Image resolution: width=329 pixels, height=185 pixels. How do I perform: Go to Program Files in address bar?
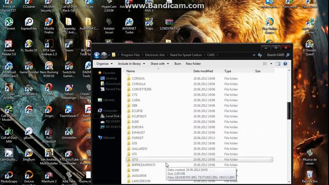[x=130, y=55]
